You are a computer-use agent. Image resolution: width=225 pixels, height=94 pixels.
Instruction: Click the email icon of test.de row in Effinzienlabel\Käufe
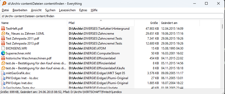(3, 68)
